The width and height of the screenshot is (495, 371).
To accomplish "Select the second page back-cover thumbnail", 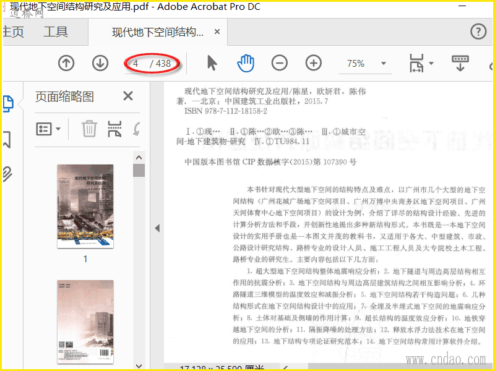I will pos(85,322).
